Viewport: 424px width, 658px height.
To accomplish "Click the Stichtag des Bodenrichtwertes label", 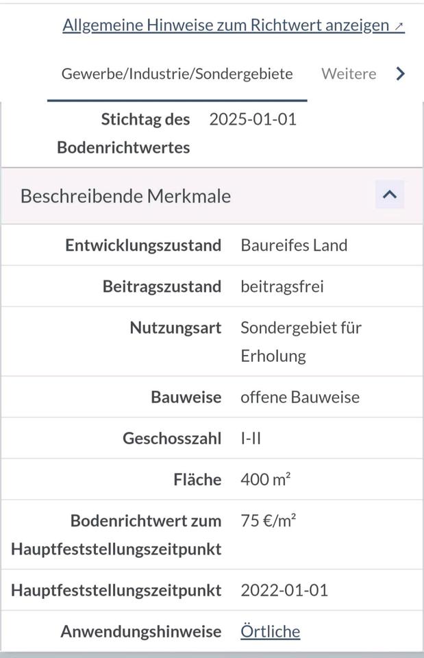I will coord(123,133).
